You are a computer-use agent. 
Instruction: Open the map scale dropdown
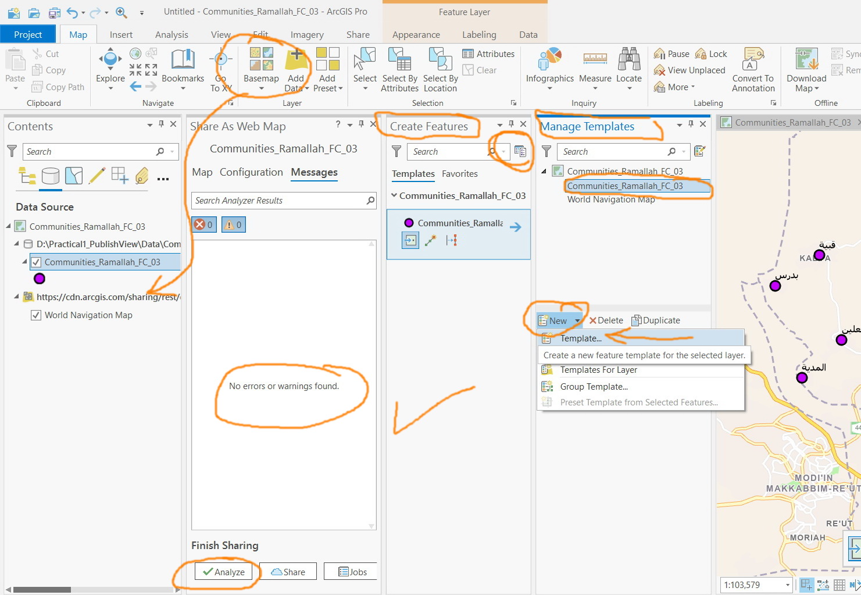point(788,585)
